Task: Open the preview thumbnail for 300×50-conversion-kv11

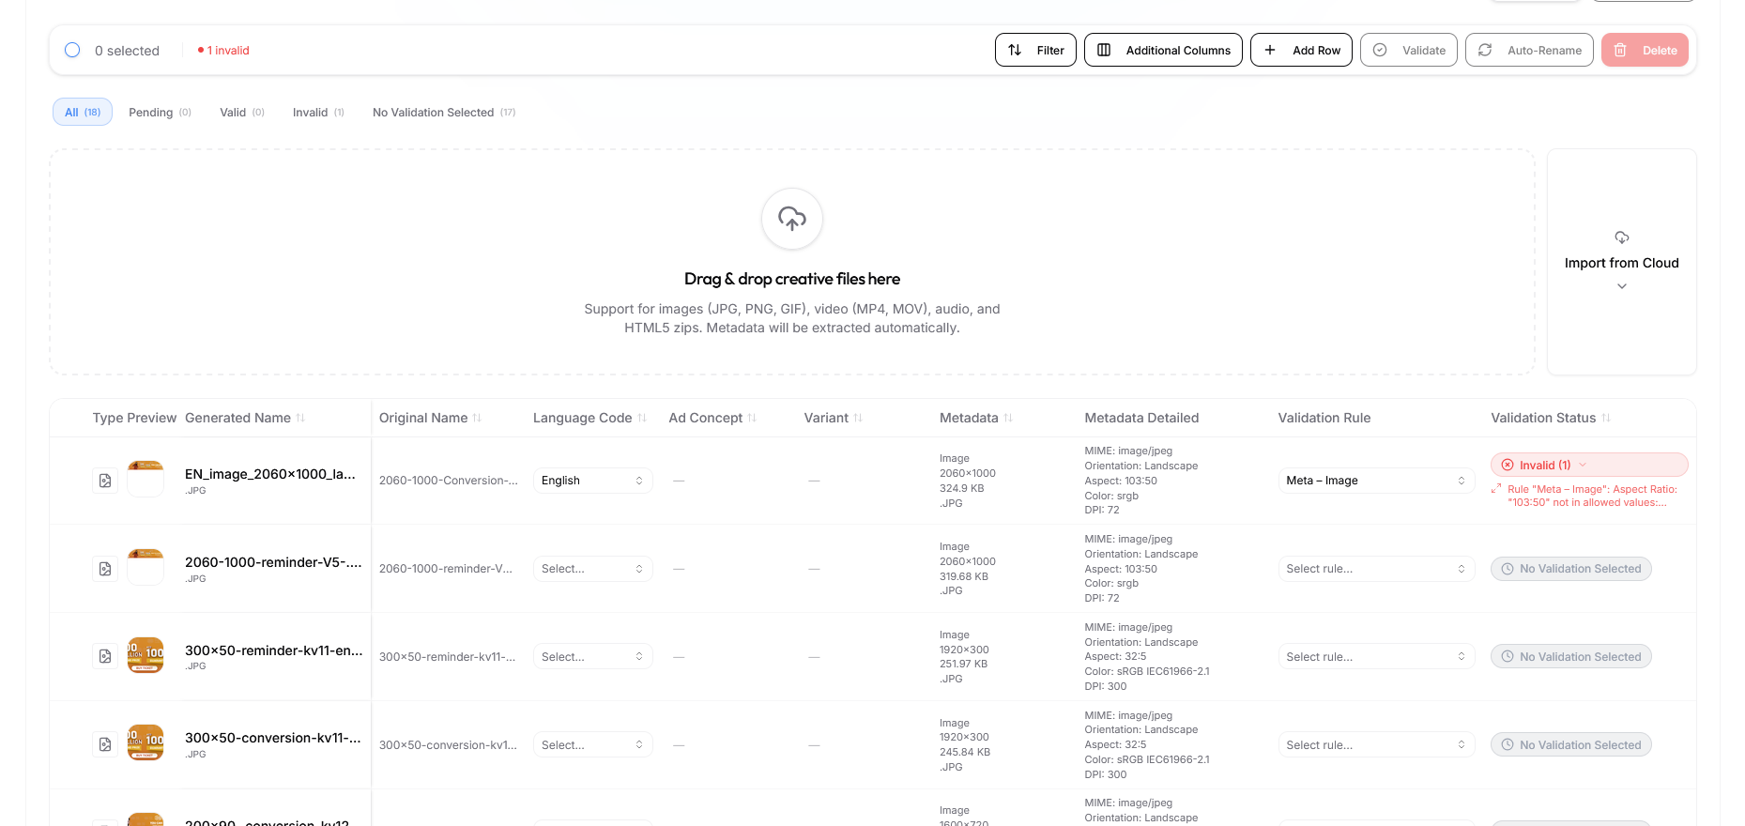Action: click(145, 742)
